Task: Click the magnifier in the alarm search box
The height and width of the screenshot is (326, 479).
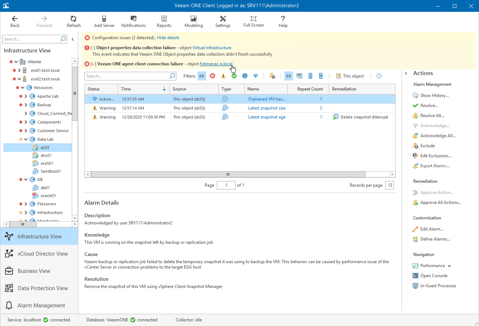Action: coord(172,76)
